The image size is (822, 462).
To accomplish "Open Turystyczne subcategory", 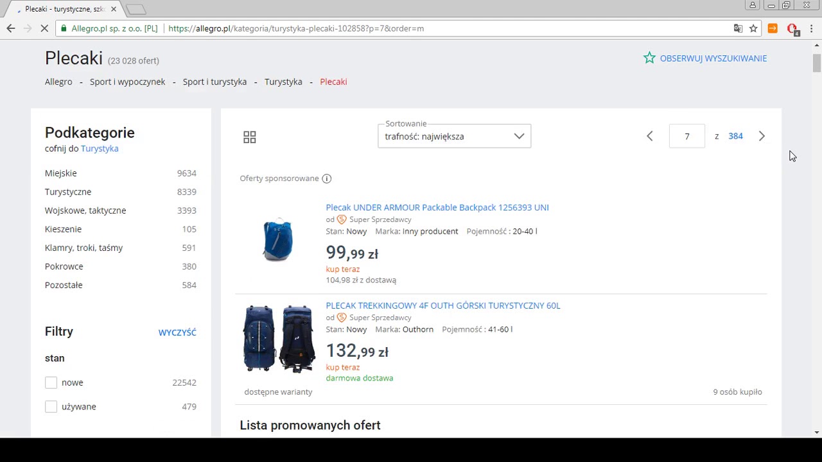I will 68,192.
